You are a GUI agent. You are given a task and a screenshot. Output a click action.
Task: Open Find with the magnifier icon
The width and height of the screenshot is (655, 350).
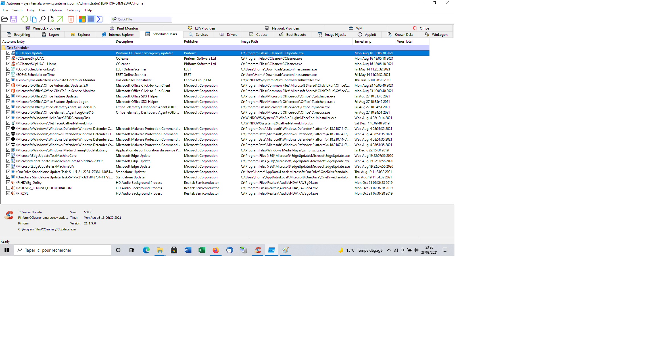(42, 19)
